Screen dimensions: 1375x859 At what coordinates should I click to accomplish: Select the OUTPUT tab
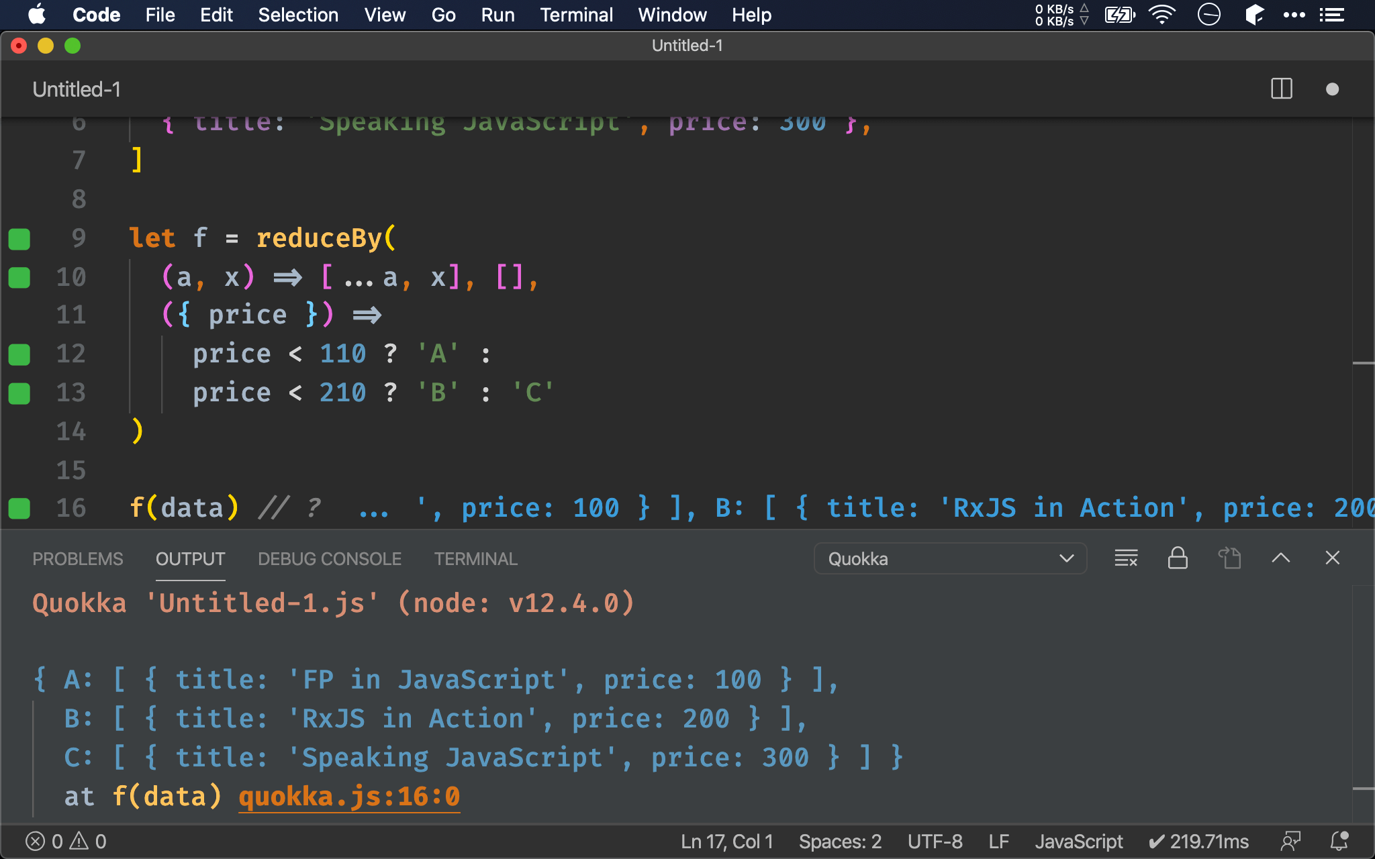(190, 559)
